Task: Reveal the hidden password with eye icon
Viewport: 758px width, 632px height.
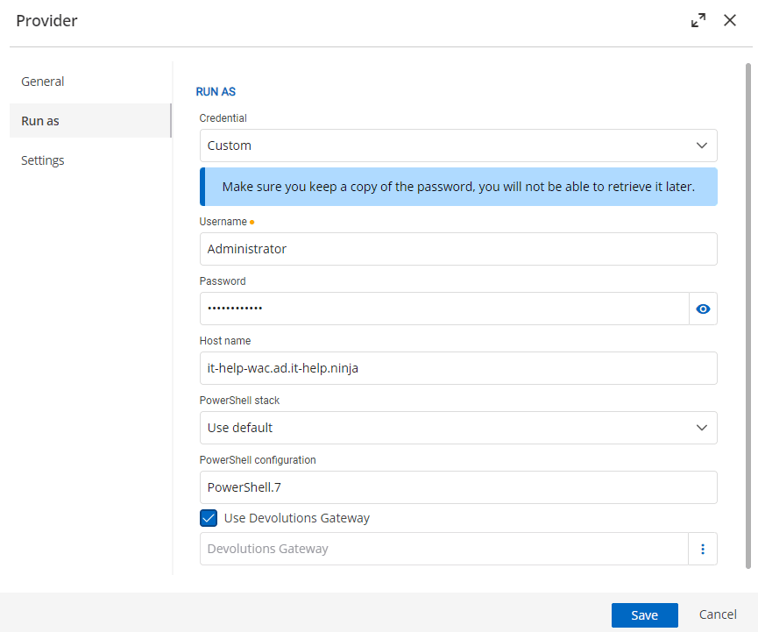Action: coord(703,309)
